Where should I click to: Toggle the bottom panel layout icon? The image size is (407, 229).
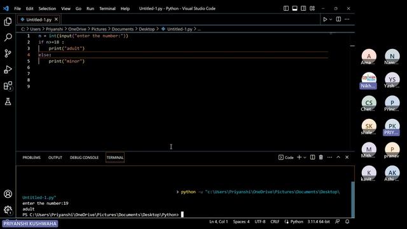pos(294,8)
